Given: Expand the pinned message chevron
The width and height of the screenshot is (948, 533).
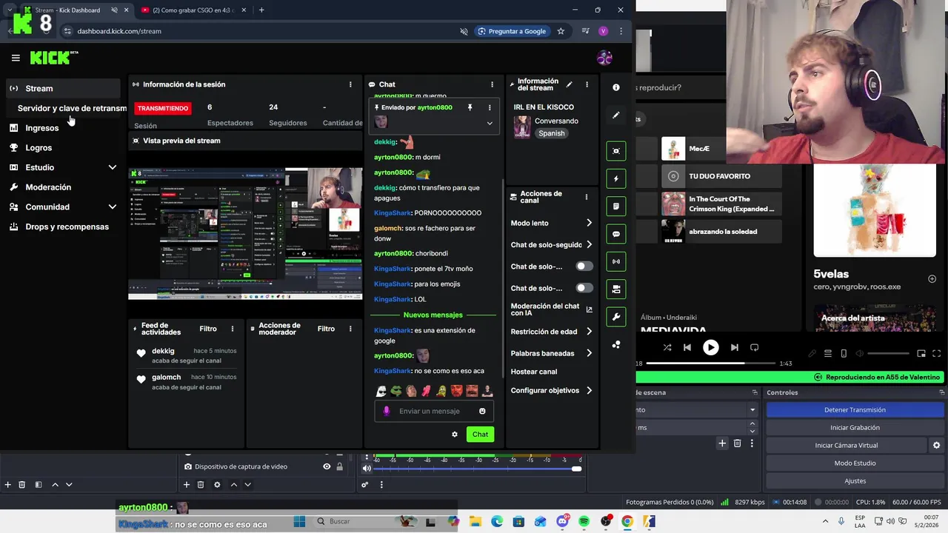Looking at the screenshot, I should pos(490,123).
